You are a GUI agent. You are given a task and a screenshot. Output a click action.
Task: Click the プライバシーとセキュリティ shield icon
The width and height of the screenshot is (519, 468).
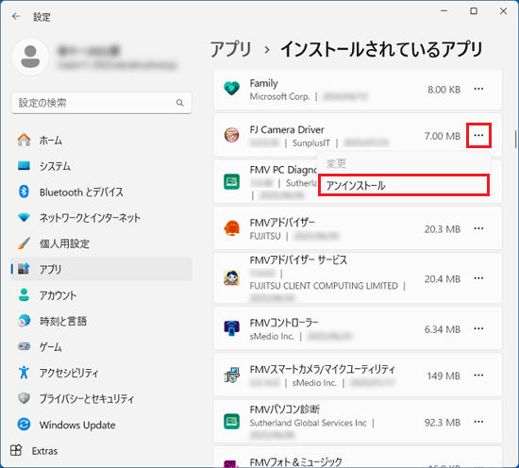pyautogui.click(x=24, y=398)
